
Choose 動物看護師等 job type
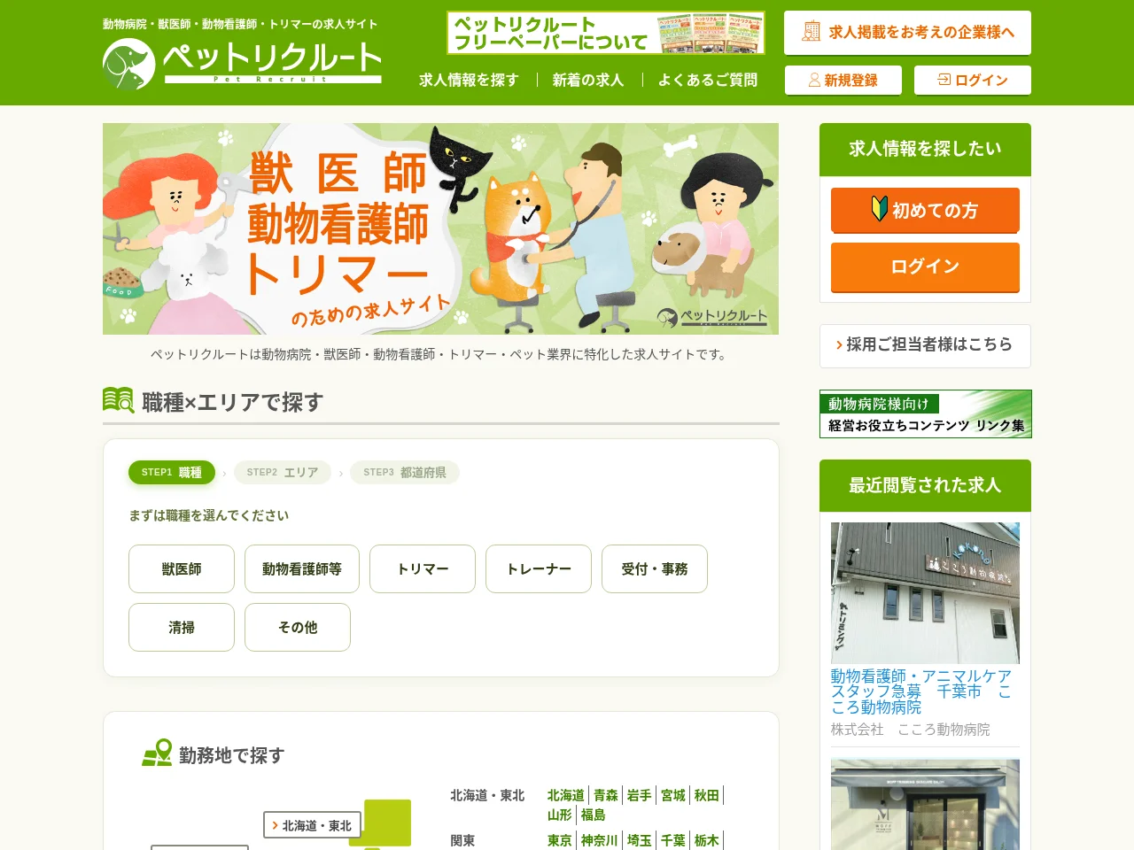coord(302,568)
